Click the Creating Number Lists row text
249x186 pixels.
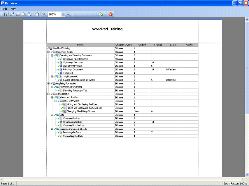click(74, 126)
